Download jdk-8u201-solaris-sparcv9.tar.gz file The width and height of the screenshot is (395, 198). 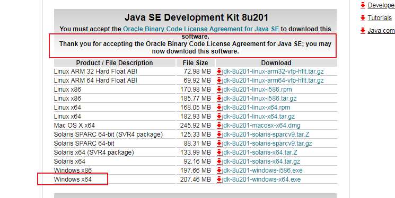[267, 143]
